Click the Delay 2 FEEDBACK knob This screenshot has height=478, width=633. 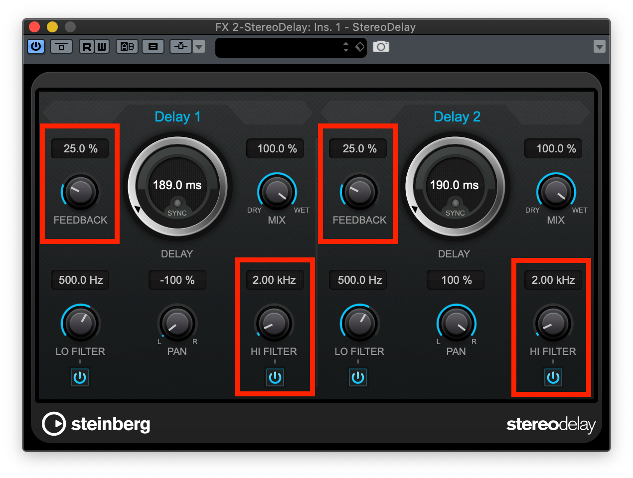[359, 192]
